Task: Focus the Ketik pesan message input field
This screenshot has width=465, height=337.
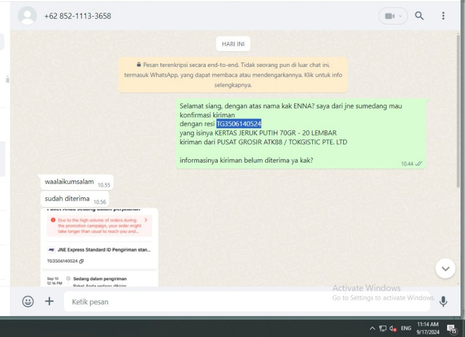Action: [247, 302]
